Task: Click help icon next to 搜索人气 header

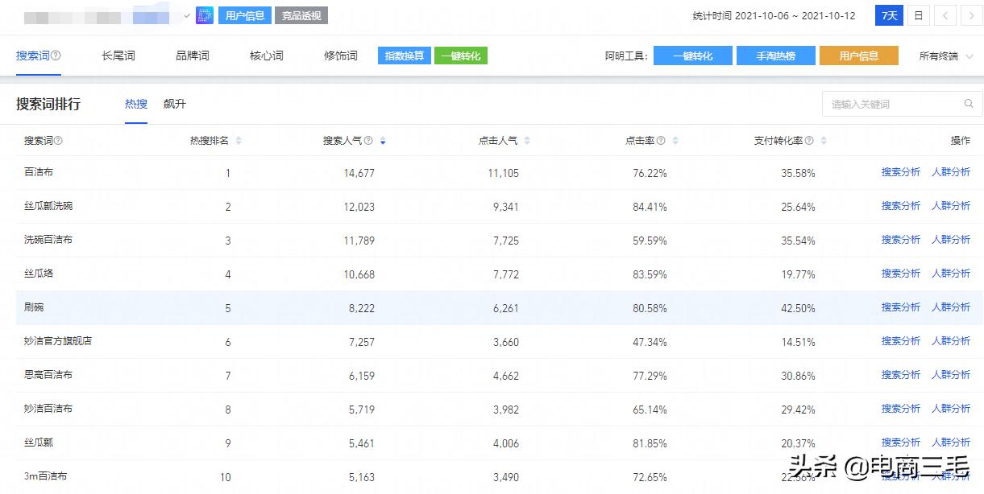Action: pyautogui.click(x=368, y=140)
